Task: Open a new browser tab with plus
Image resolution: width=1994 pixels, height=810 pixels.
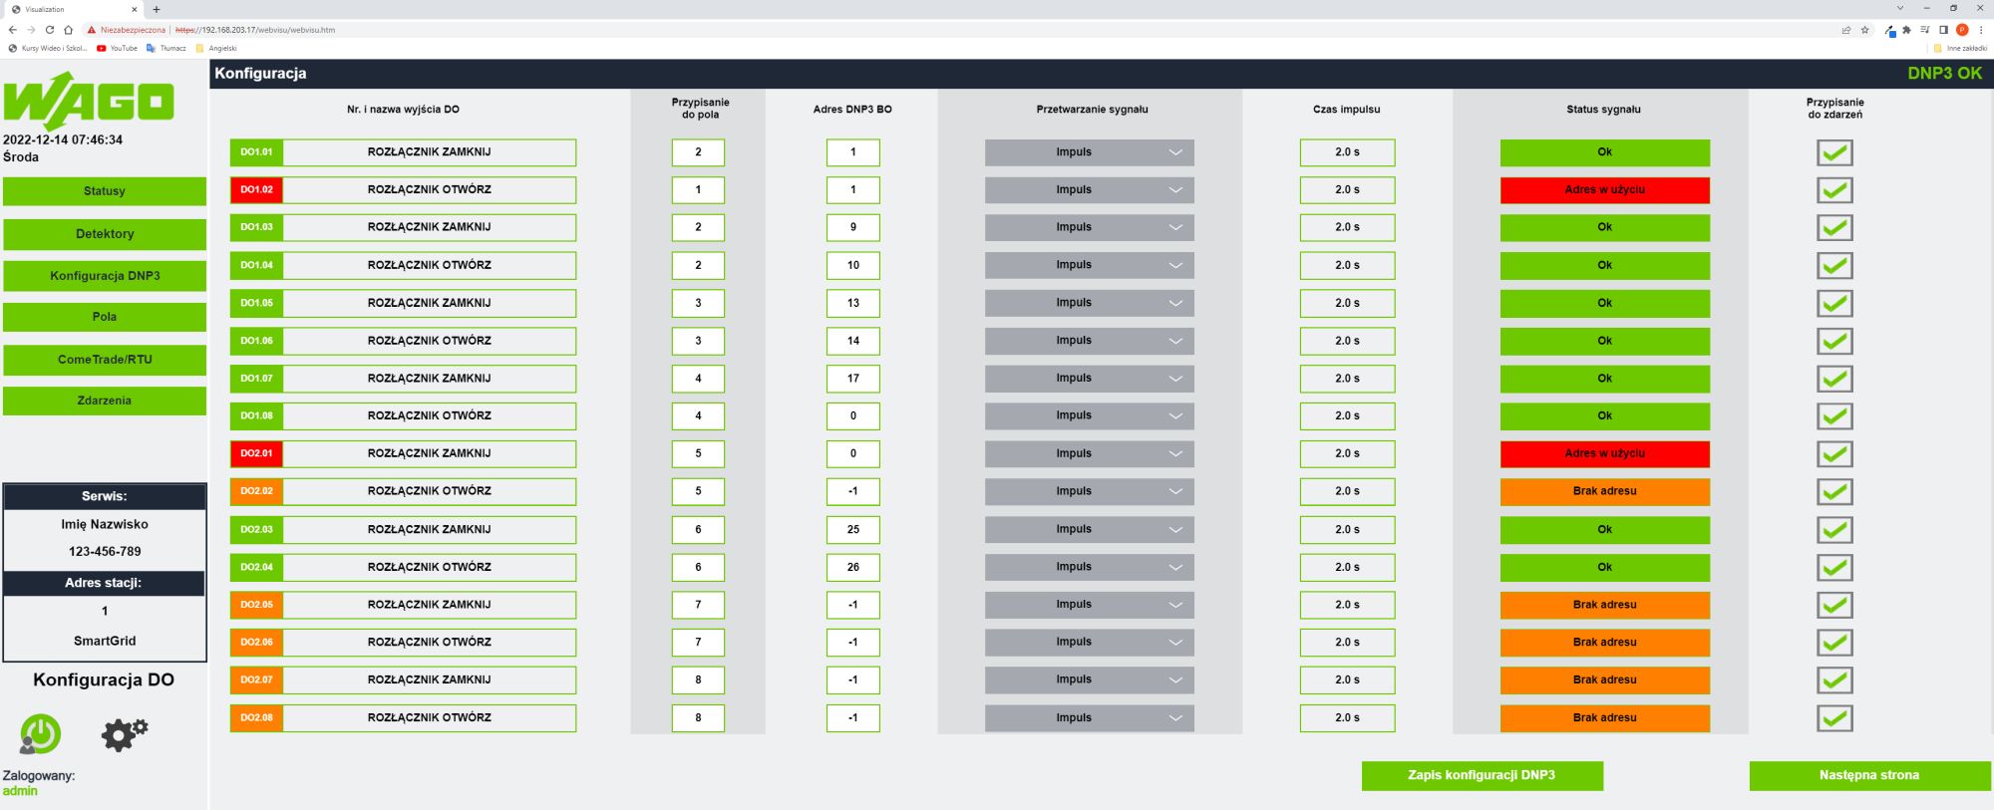Action: pos(157,9)
